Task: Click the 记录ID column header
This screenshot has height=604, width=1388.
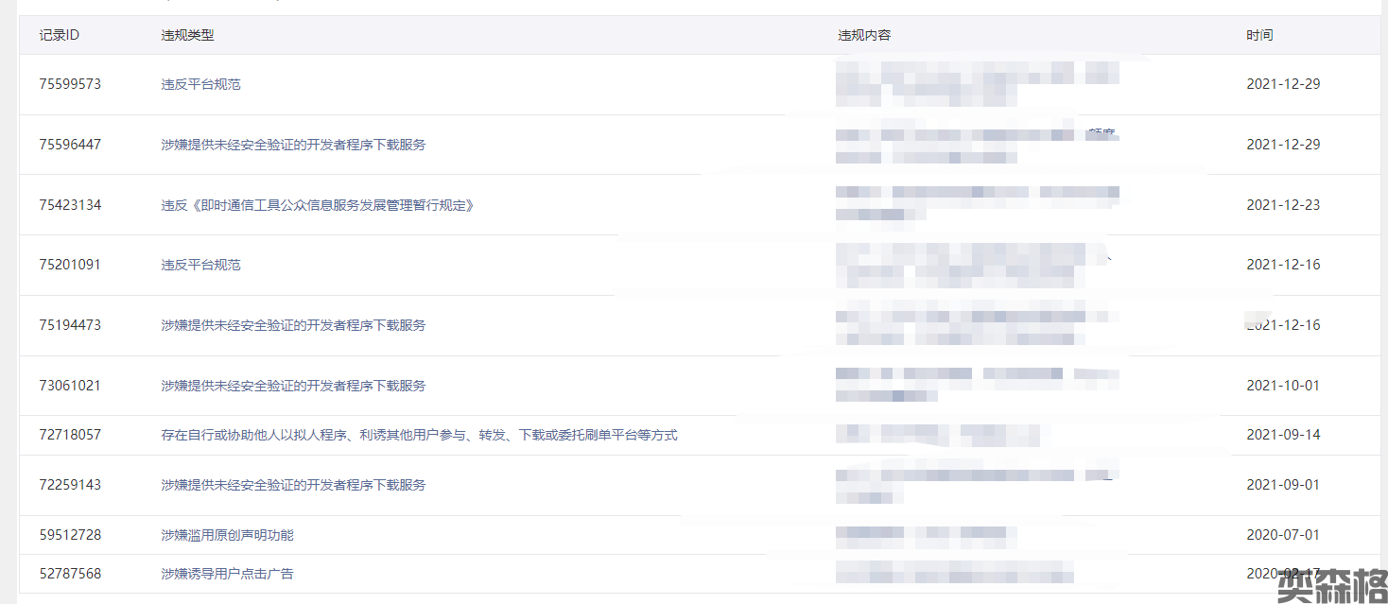Action: tap(59, 35)
